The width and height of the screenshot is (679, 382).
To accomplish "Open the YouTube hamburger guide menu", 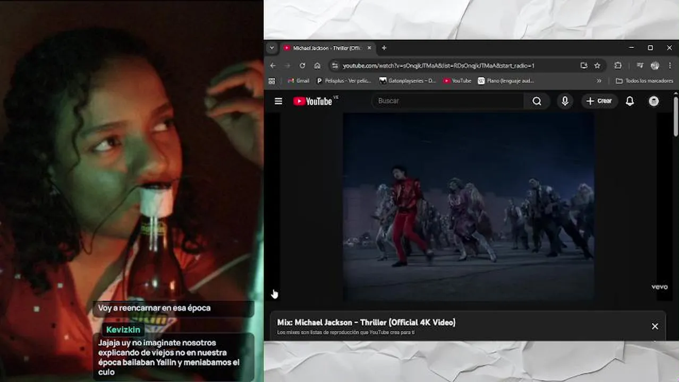I will tap(278, 101).
